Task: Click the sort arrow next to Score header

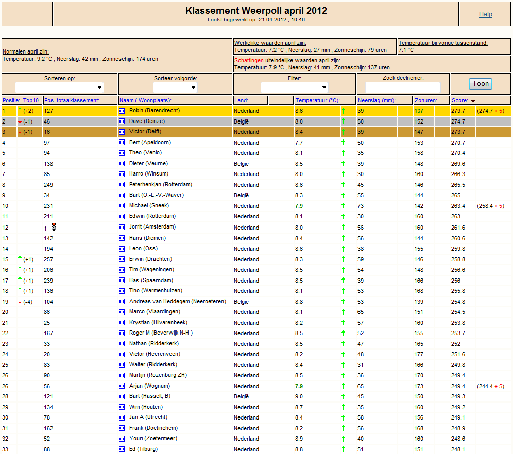Action: coord(473,100)
